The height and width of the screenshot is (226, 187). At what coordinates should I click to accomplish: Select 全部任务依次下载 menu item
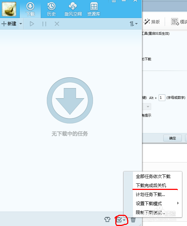(x=153, y=176)
